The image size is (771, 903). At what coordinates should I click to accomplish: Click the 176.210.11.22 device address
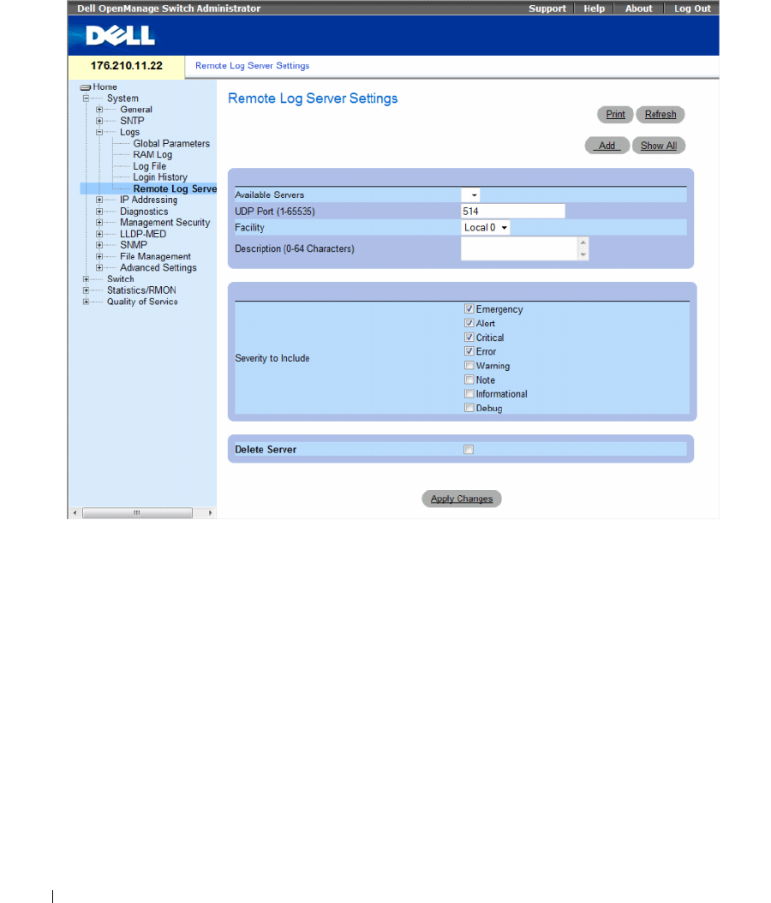coord(127,66)
